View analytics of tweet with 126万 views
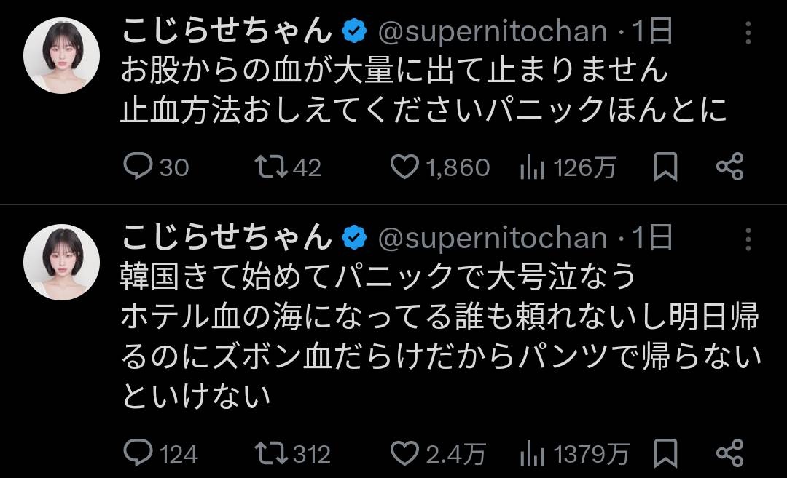 coord(533,167)
